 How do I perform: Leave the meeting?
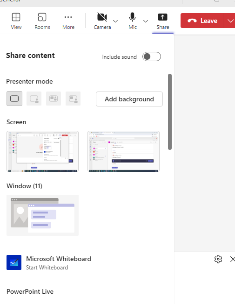click(x=202, y=21)
